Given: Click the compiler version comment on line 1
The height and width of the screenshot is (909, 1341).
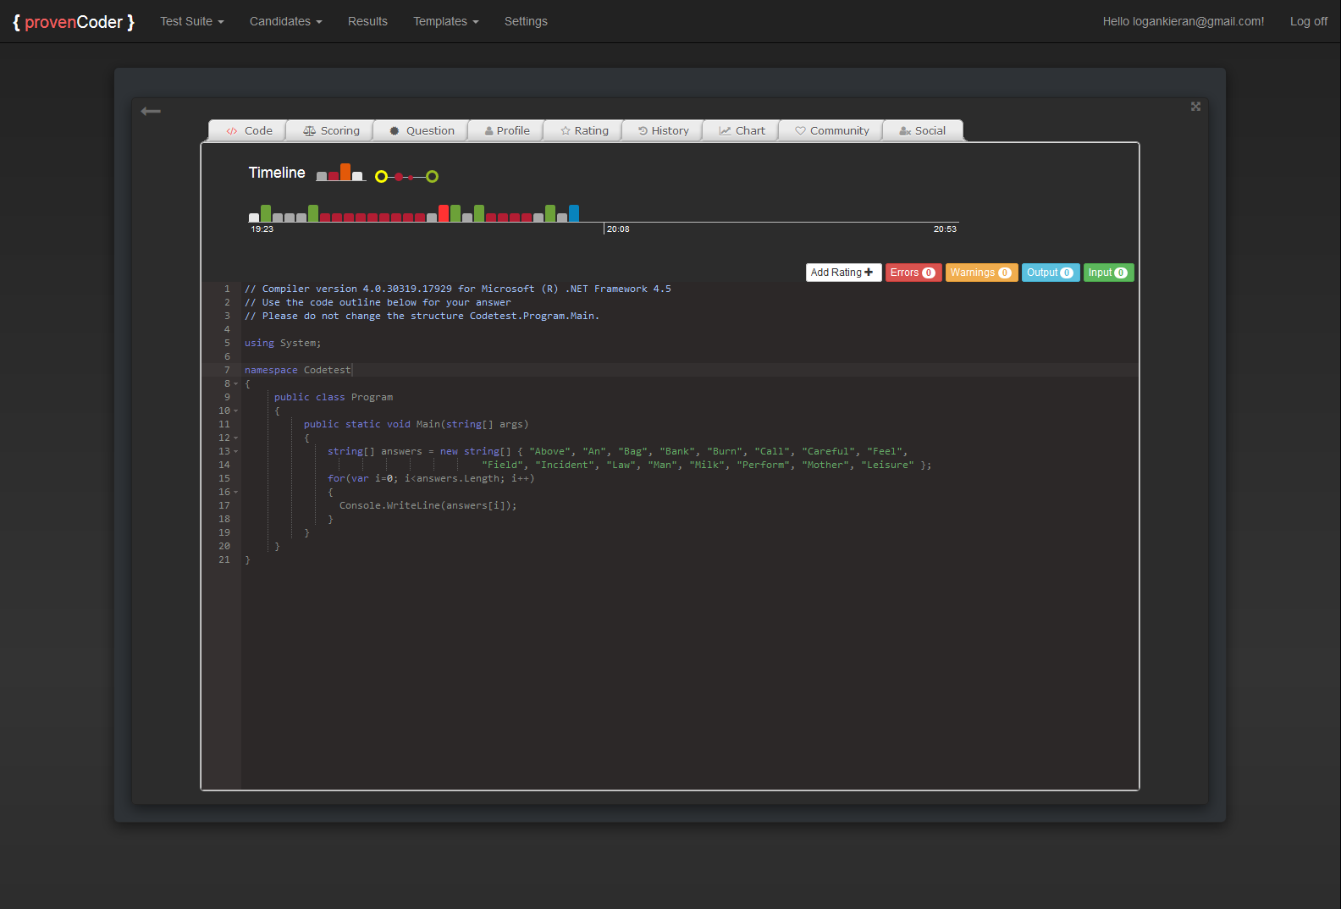Looking at the screenshot, I should (458, 289).
